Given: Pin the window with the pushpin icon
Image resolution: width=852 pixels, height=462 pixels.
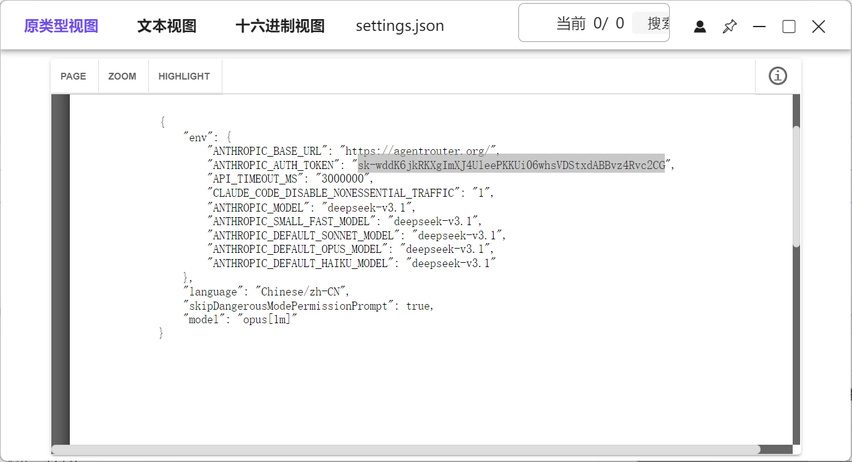Looking at the screenshot, I should pyautogui.click(x=730, y=27).
